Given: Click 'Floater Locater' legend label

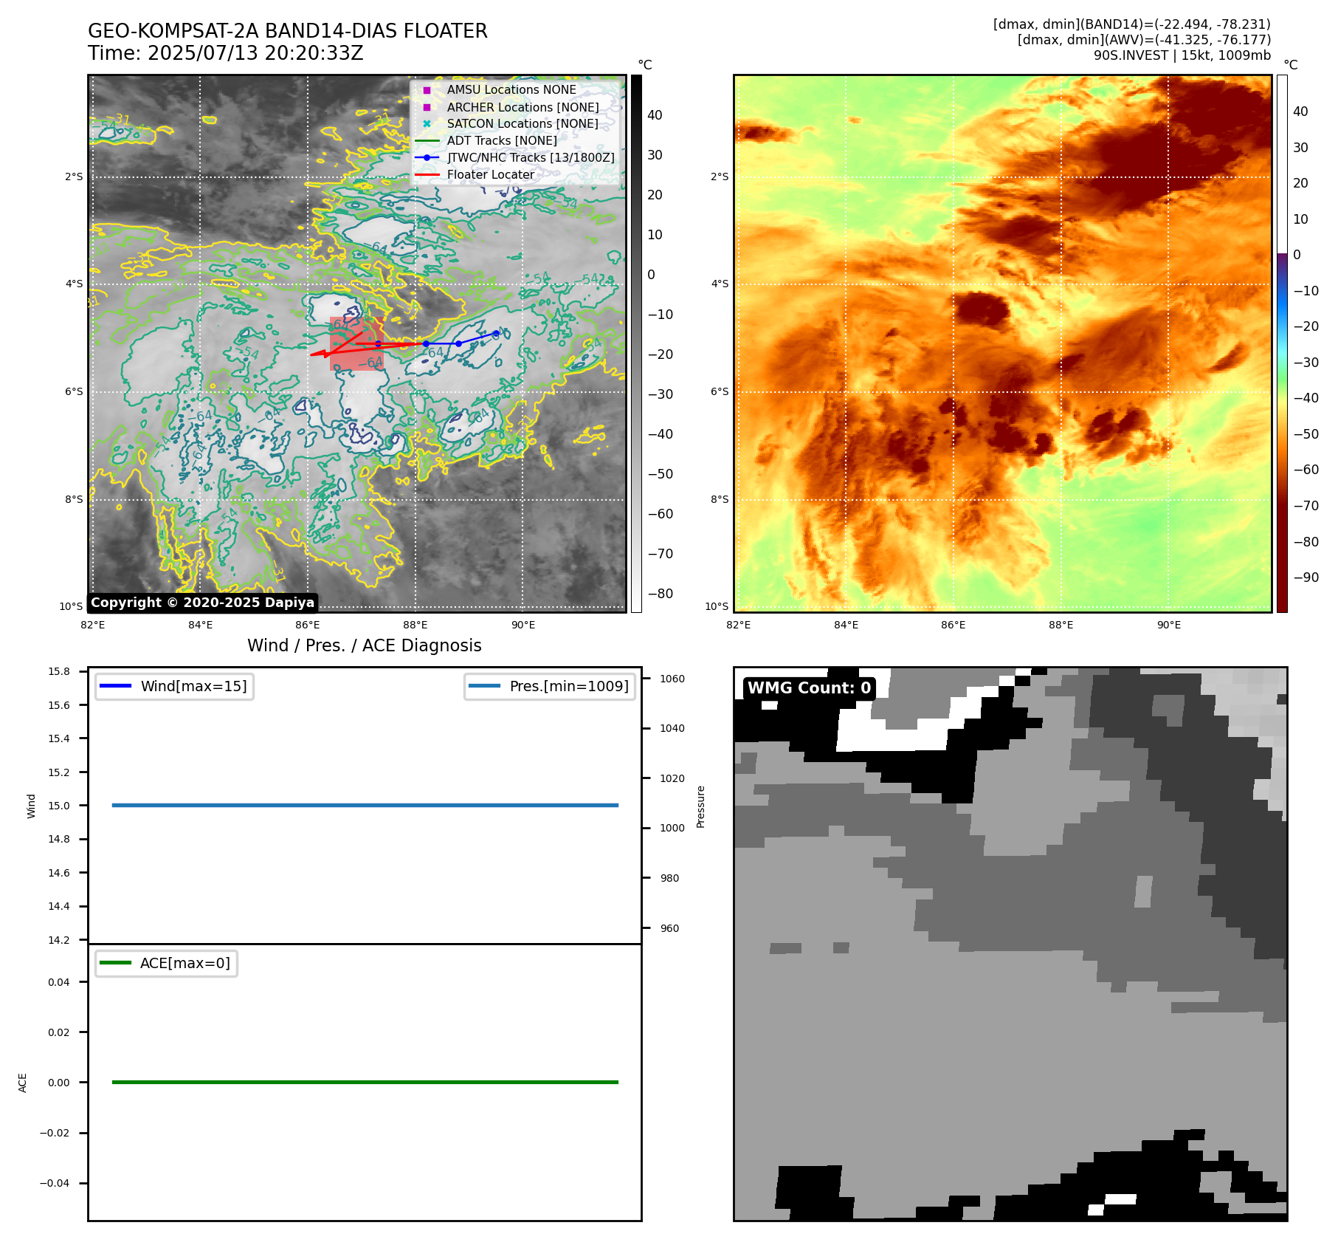Looking at the screenshot, I should 491,175.
